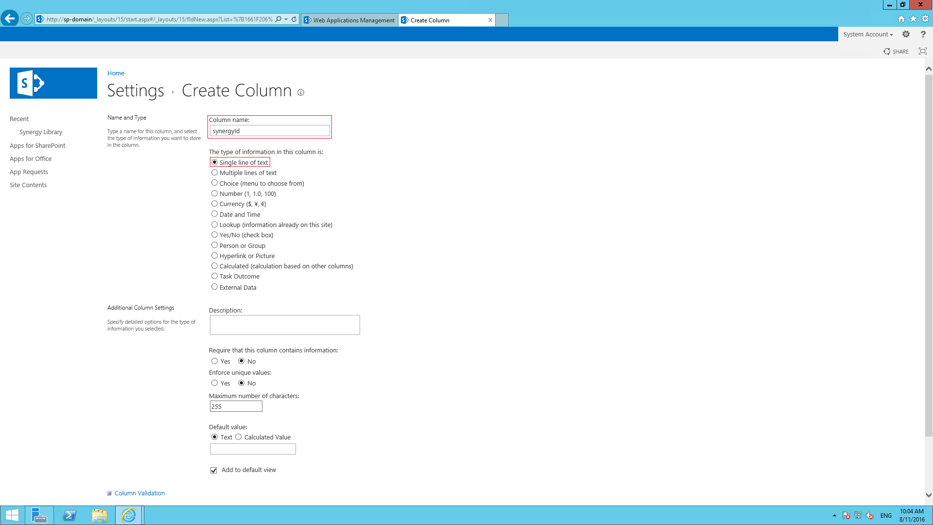The width and height of the screenshot is (933, 525).
Task: Select Text default value radio
Action: (x=214, y=437)
